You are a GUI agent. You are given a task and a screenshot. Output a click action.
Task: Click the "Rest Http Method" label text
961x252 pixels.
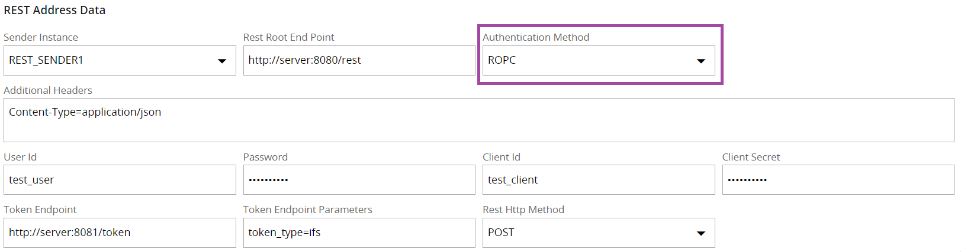(x=523, y=210)
